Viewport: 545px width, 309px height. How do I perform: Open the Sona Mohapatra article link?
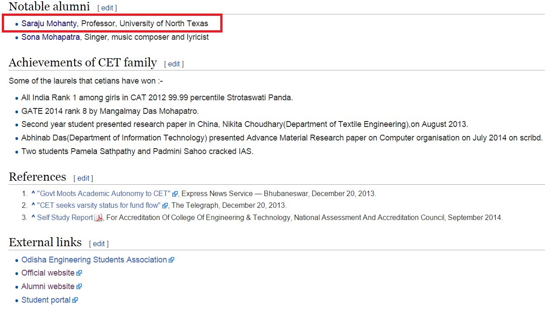coord(51,37)
